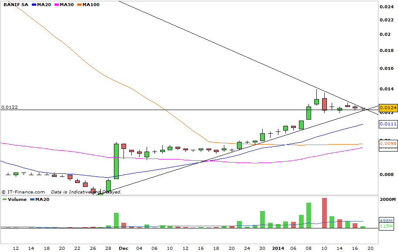The width and height of the screenshot is (398, 252).
Task: Select the Volume legend label
Action: click(17, 200)
